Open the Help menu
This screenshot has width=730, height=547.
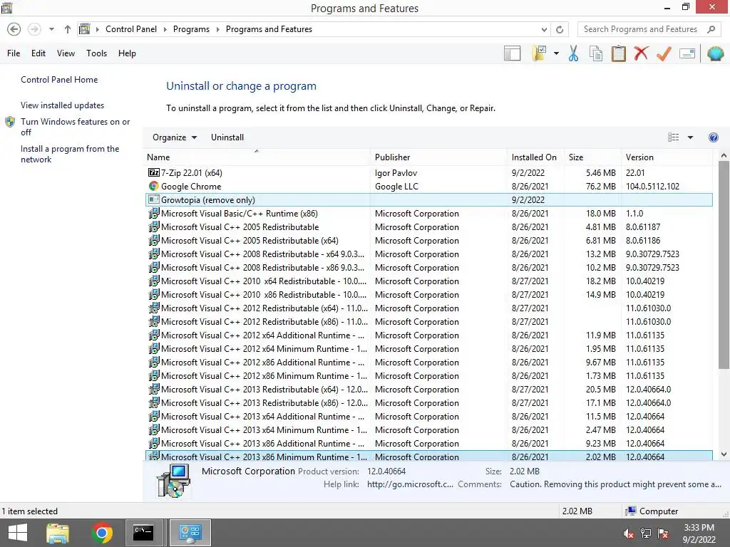127,53
